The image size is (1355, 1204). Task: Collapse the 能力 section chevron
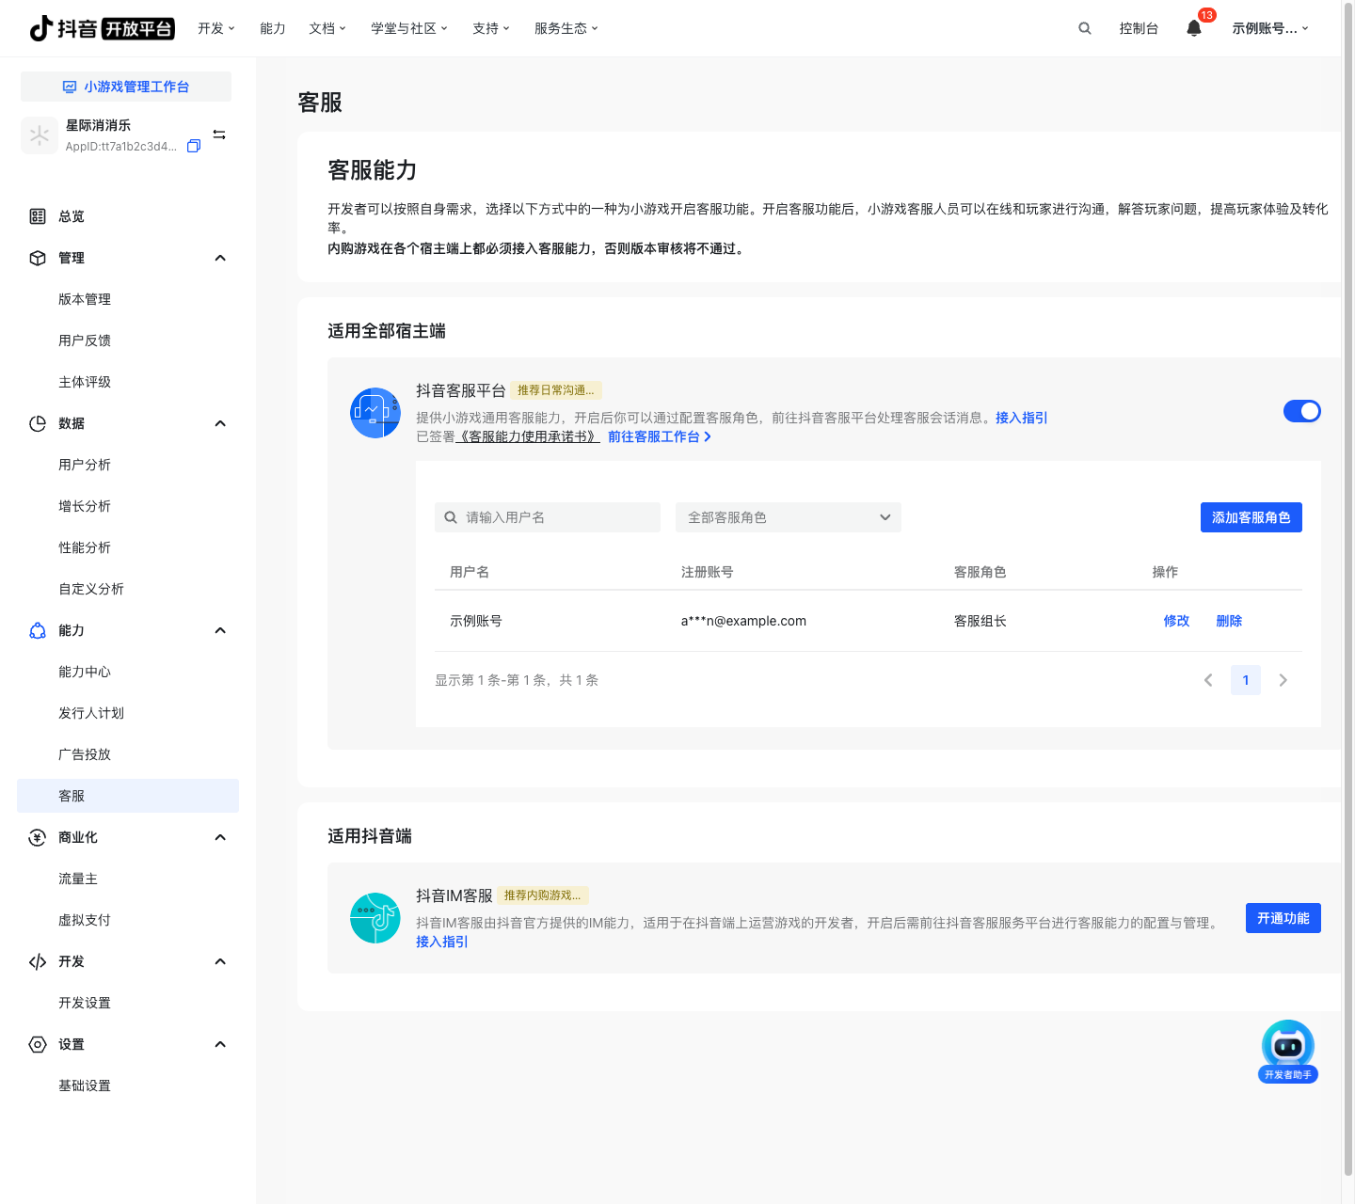tap(220, 630)
